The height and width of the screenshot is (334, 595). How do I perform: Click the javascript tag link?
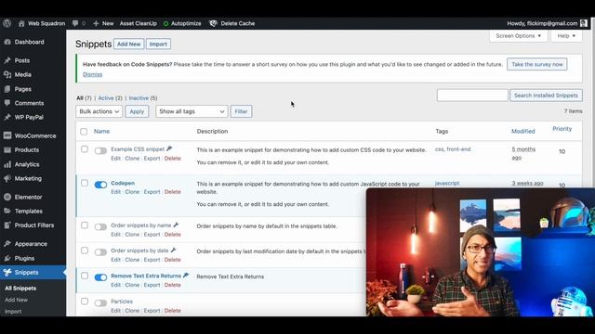(447, 184)
